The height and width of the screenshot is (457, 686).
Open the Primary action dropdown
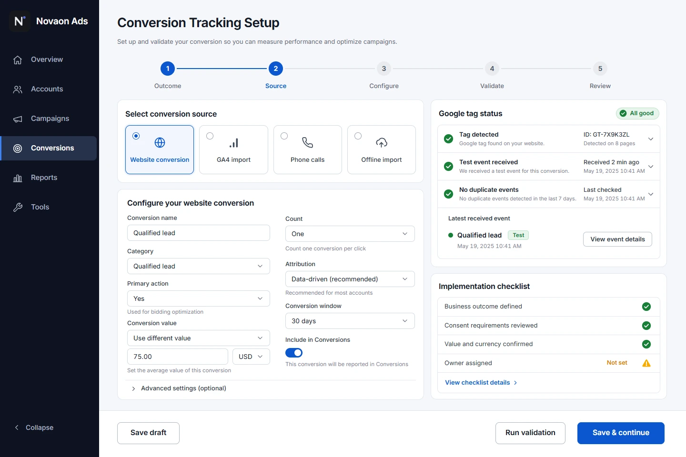tap(199, 298)
